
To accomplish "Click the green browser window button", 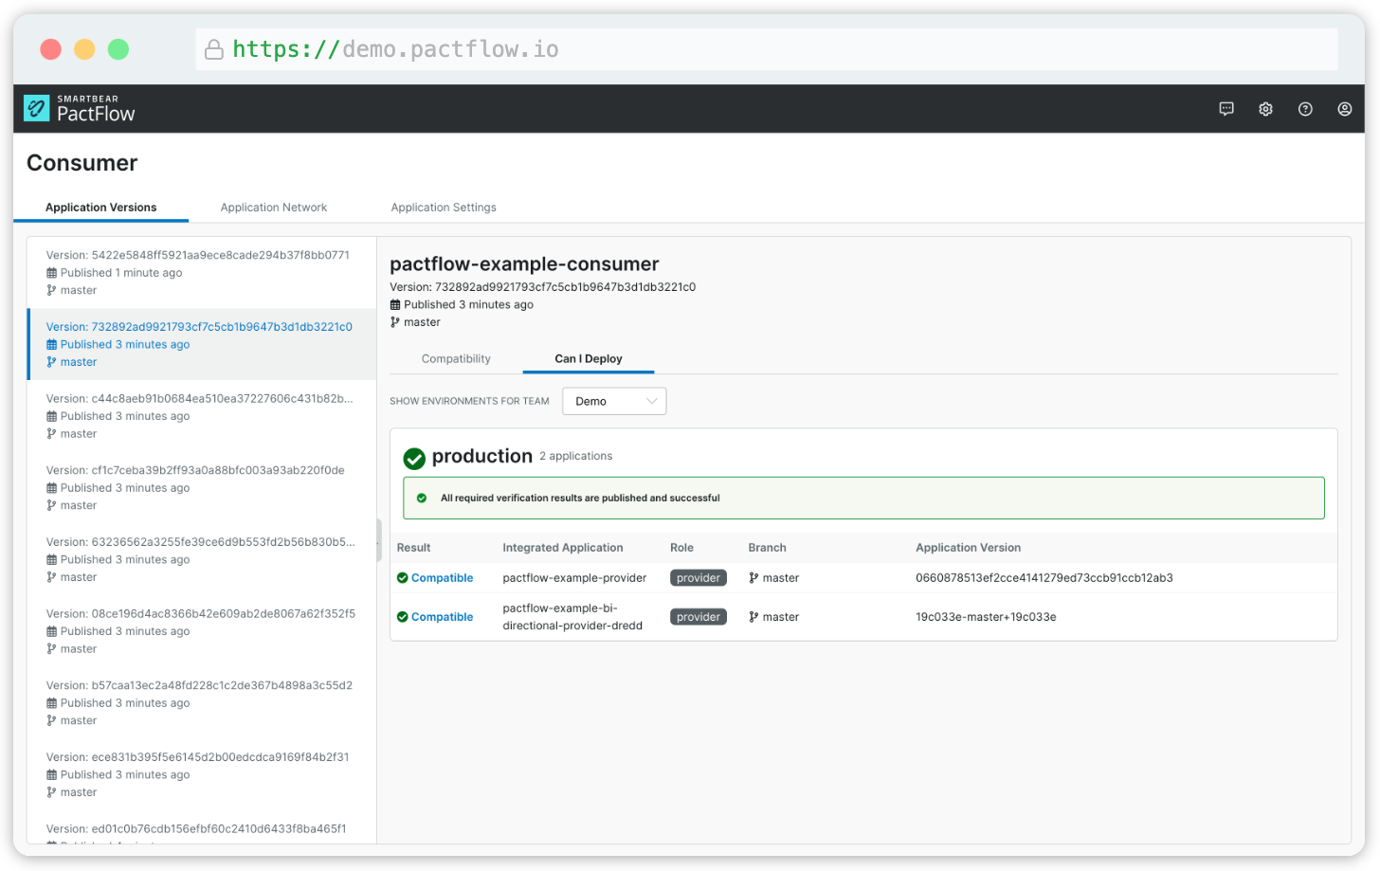I will coord(118,49).
